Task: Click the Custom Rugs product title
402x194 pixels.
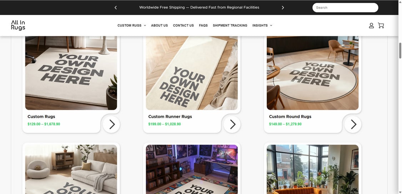Action: (x=41, y=116)
